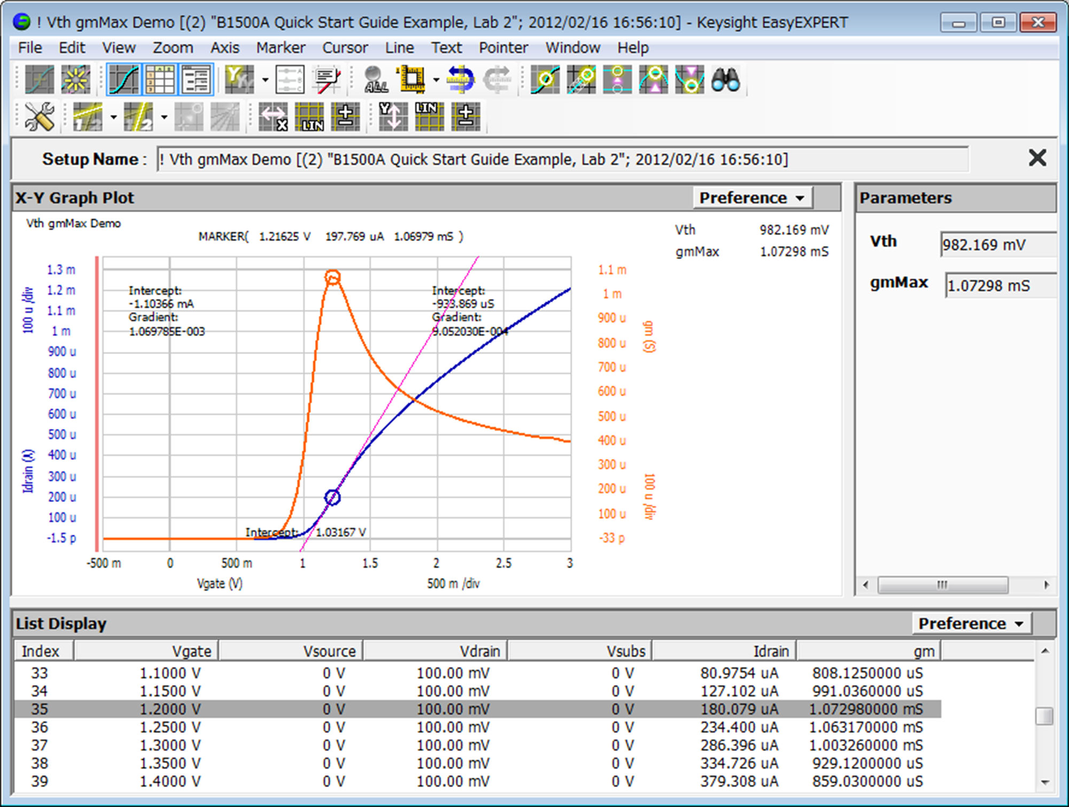Screen dimensions: 1069x807
Task: Click the marker to minimum valley icon
Action: (x=689, y=80)
